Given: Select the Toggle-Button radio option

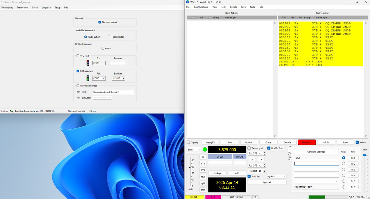Looking at the screenshot, I should (109, 37).
